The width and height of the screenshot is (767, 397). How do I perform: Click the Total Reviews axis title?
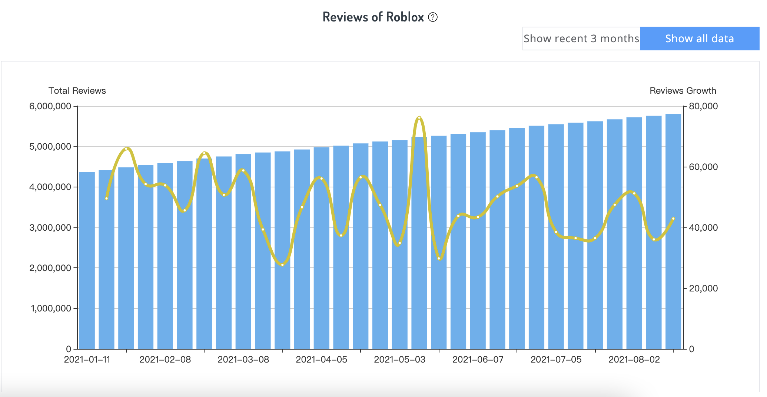[x=77, y=91]
